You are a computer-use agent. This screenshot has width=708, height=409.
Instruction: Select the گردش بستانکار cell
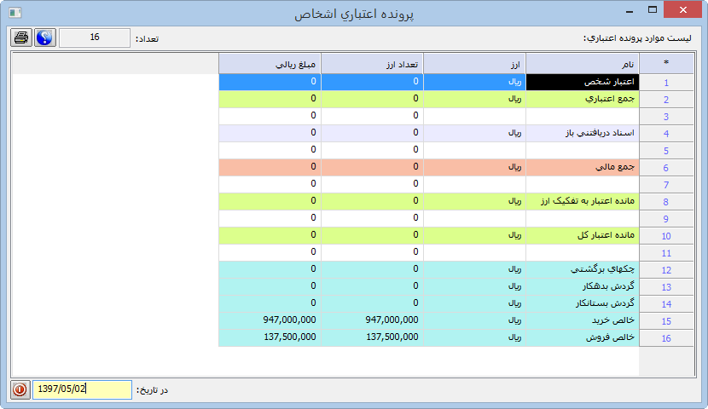coord(583,303)
